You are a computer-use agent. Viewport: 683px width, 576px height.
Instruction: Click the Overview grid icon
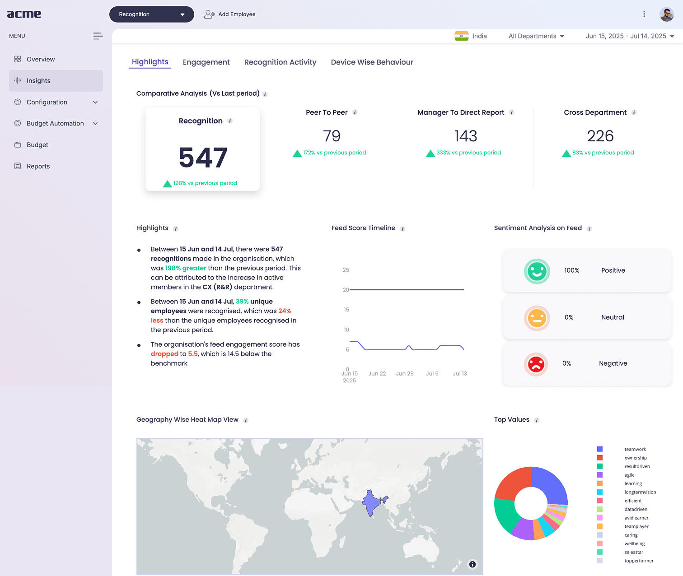[18, 59]
